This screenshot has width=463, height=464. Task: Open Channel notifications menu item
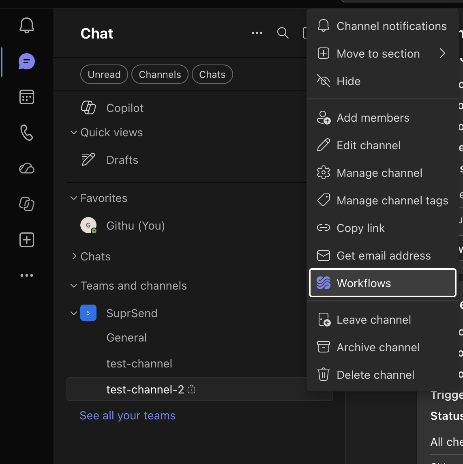[382, 26]
